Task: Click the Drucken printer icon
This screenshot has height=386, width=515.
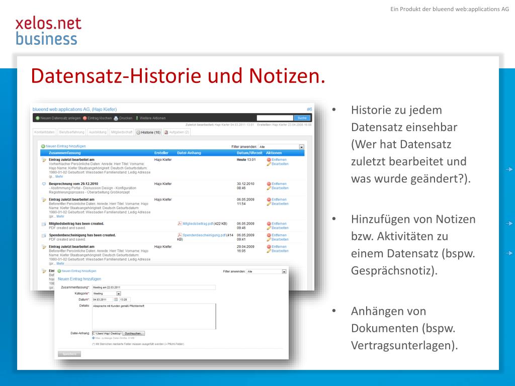Action: coord(116,118)
